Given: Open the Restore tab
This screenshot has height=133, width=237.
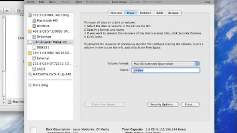Looking at the screenshot, I should pos(174,13).
